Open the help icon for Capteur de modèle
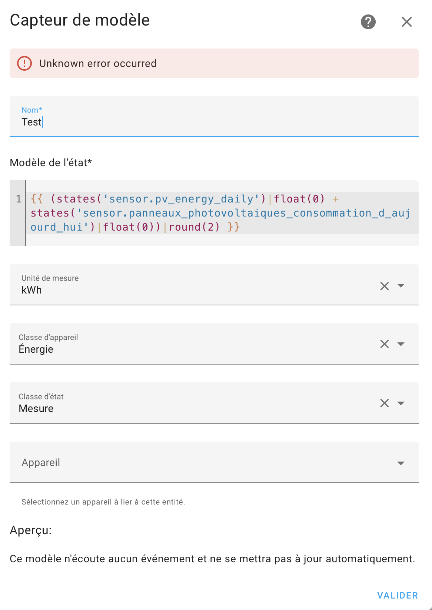Viewport: 432px width, 610px height. click(x=368, y=22)
